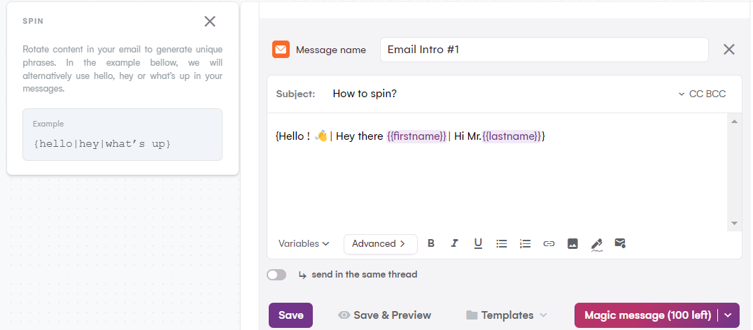753x330 pixels.
Task: Open the Templates dropdown
Action: coord(507,315)
